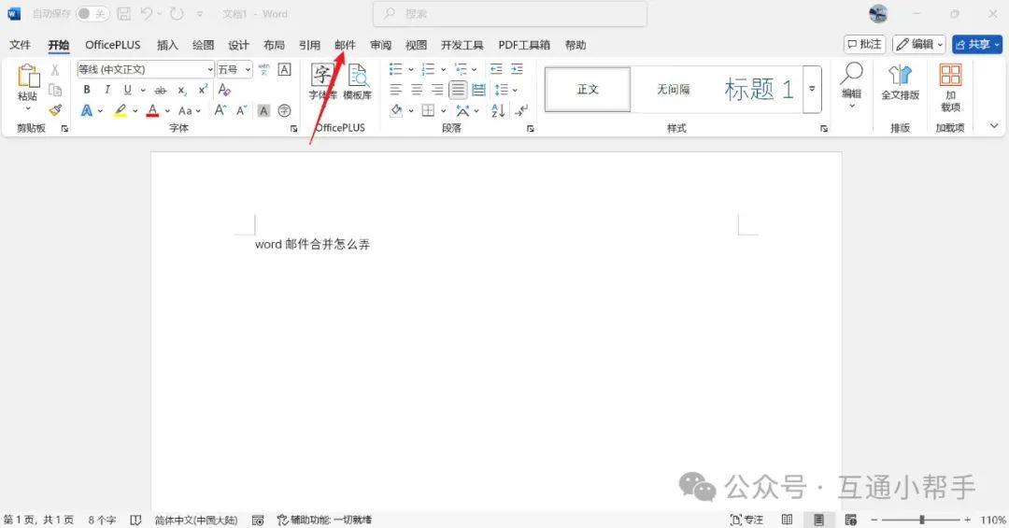1009x528 pixels.
Task: Click the search box in title bar
Action: coord(510,13)
